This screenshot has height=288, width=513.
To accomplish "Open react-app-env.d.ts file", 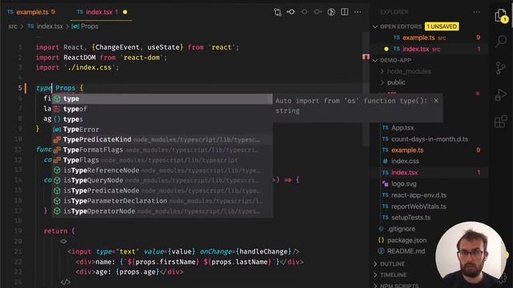I will (418, 195).
